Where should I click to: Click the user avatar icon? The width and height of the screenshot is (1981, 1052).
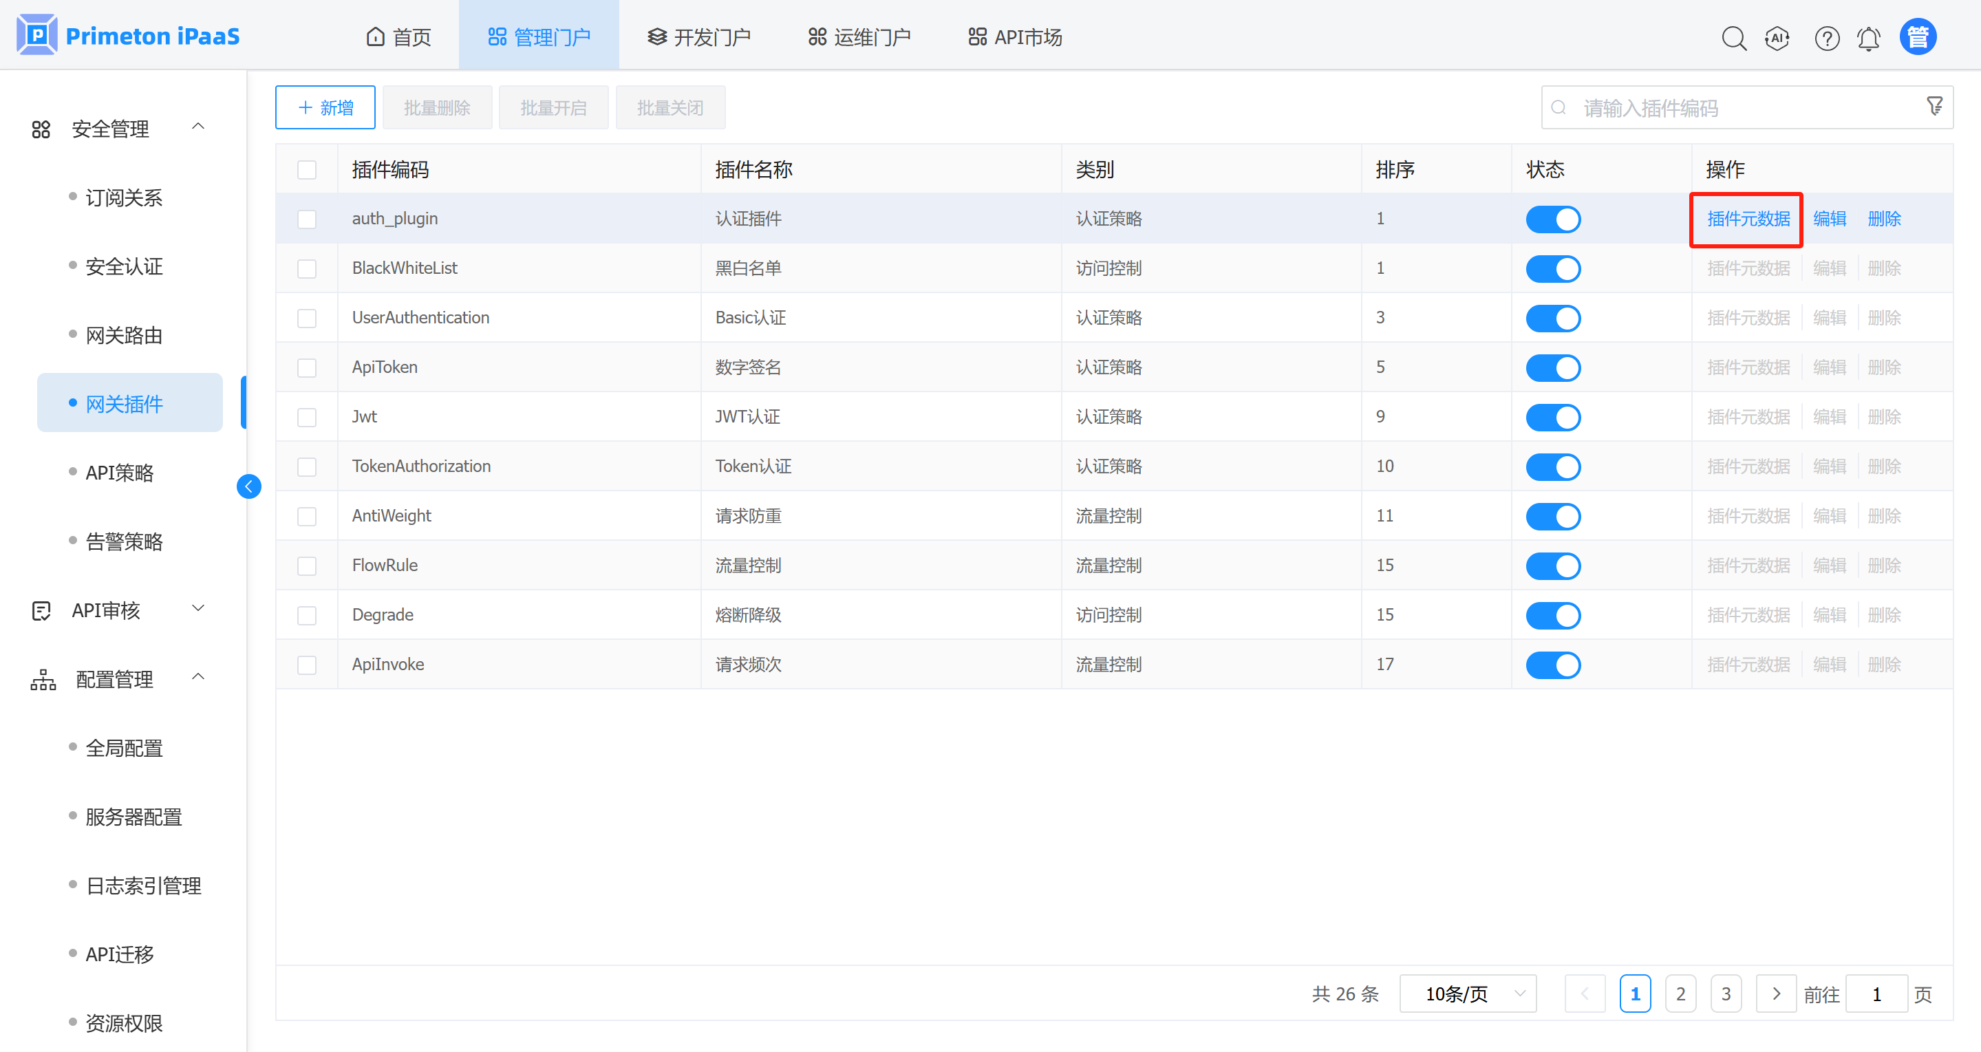coord(1918,37)
